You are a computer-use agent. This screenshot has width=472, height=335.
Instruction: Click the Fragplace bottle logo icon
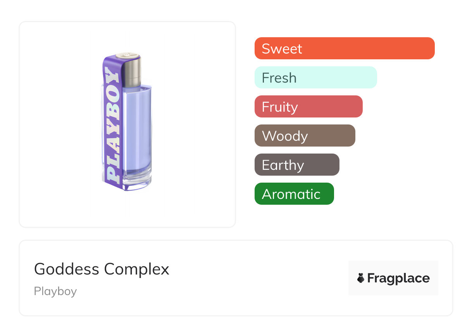click(x=361, y=278)
